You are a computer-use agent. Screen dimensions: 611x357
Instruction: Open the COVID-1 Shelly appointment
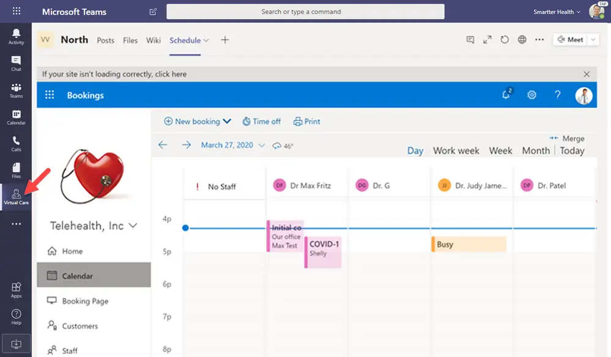click(x=323, y=252)
